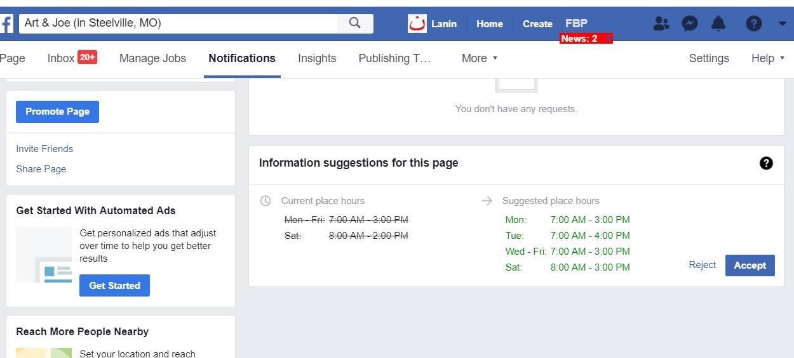
Task: Click Reach More People Nearby heading
Action: coord(83,331)
